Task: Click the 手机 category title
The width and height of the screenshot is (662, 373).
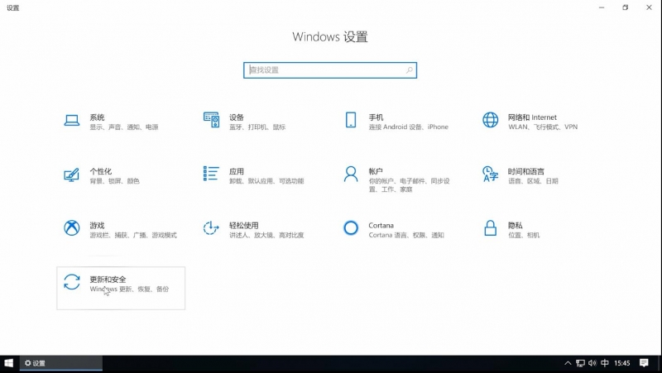Action: (x=376, y=117)
